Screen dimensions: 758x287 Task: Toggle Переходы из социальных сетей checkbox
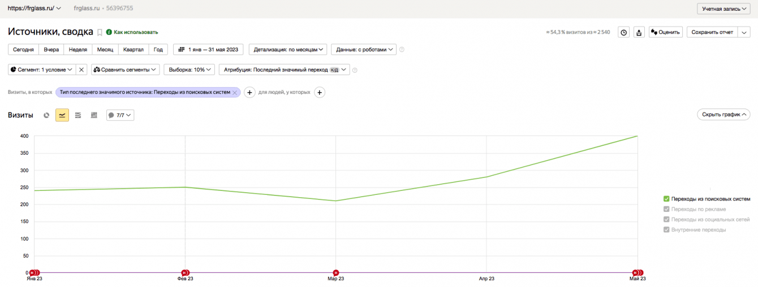tap(666, 219)
